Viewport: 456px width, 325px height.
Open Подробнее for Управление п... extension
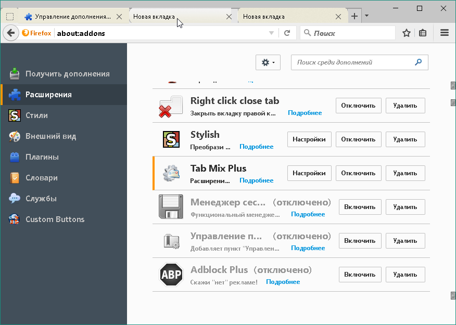pos(308,248)
